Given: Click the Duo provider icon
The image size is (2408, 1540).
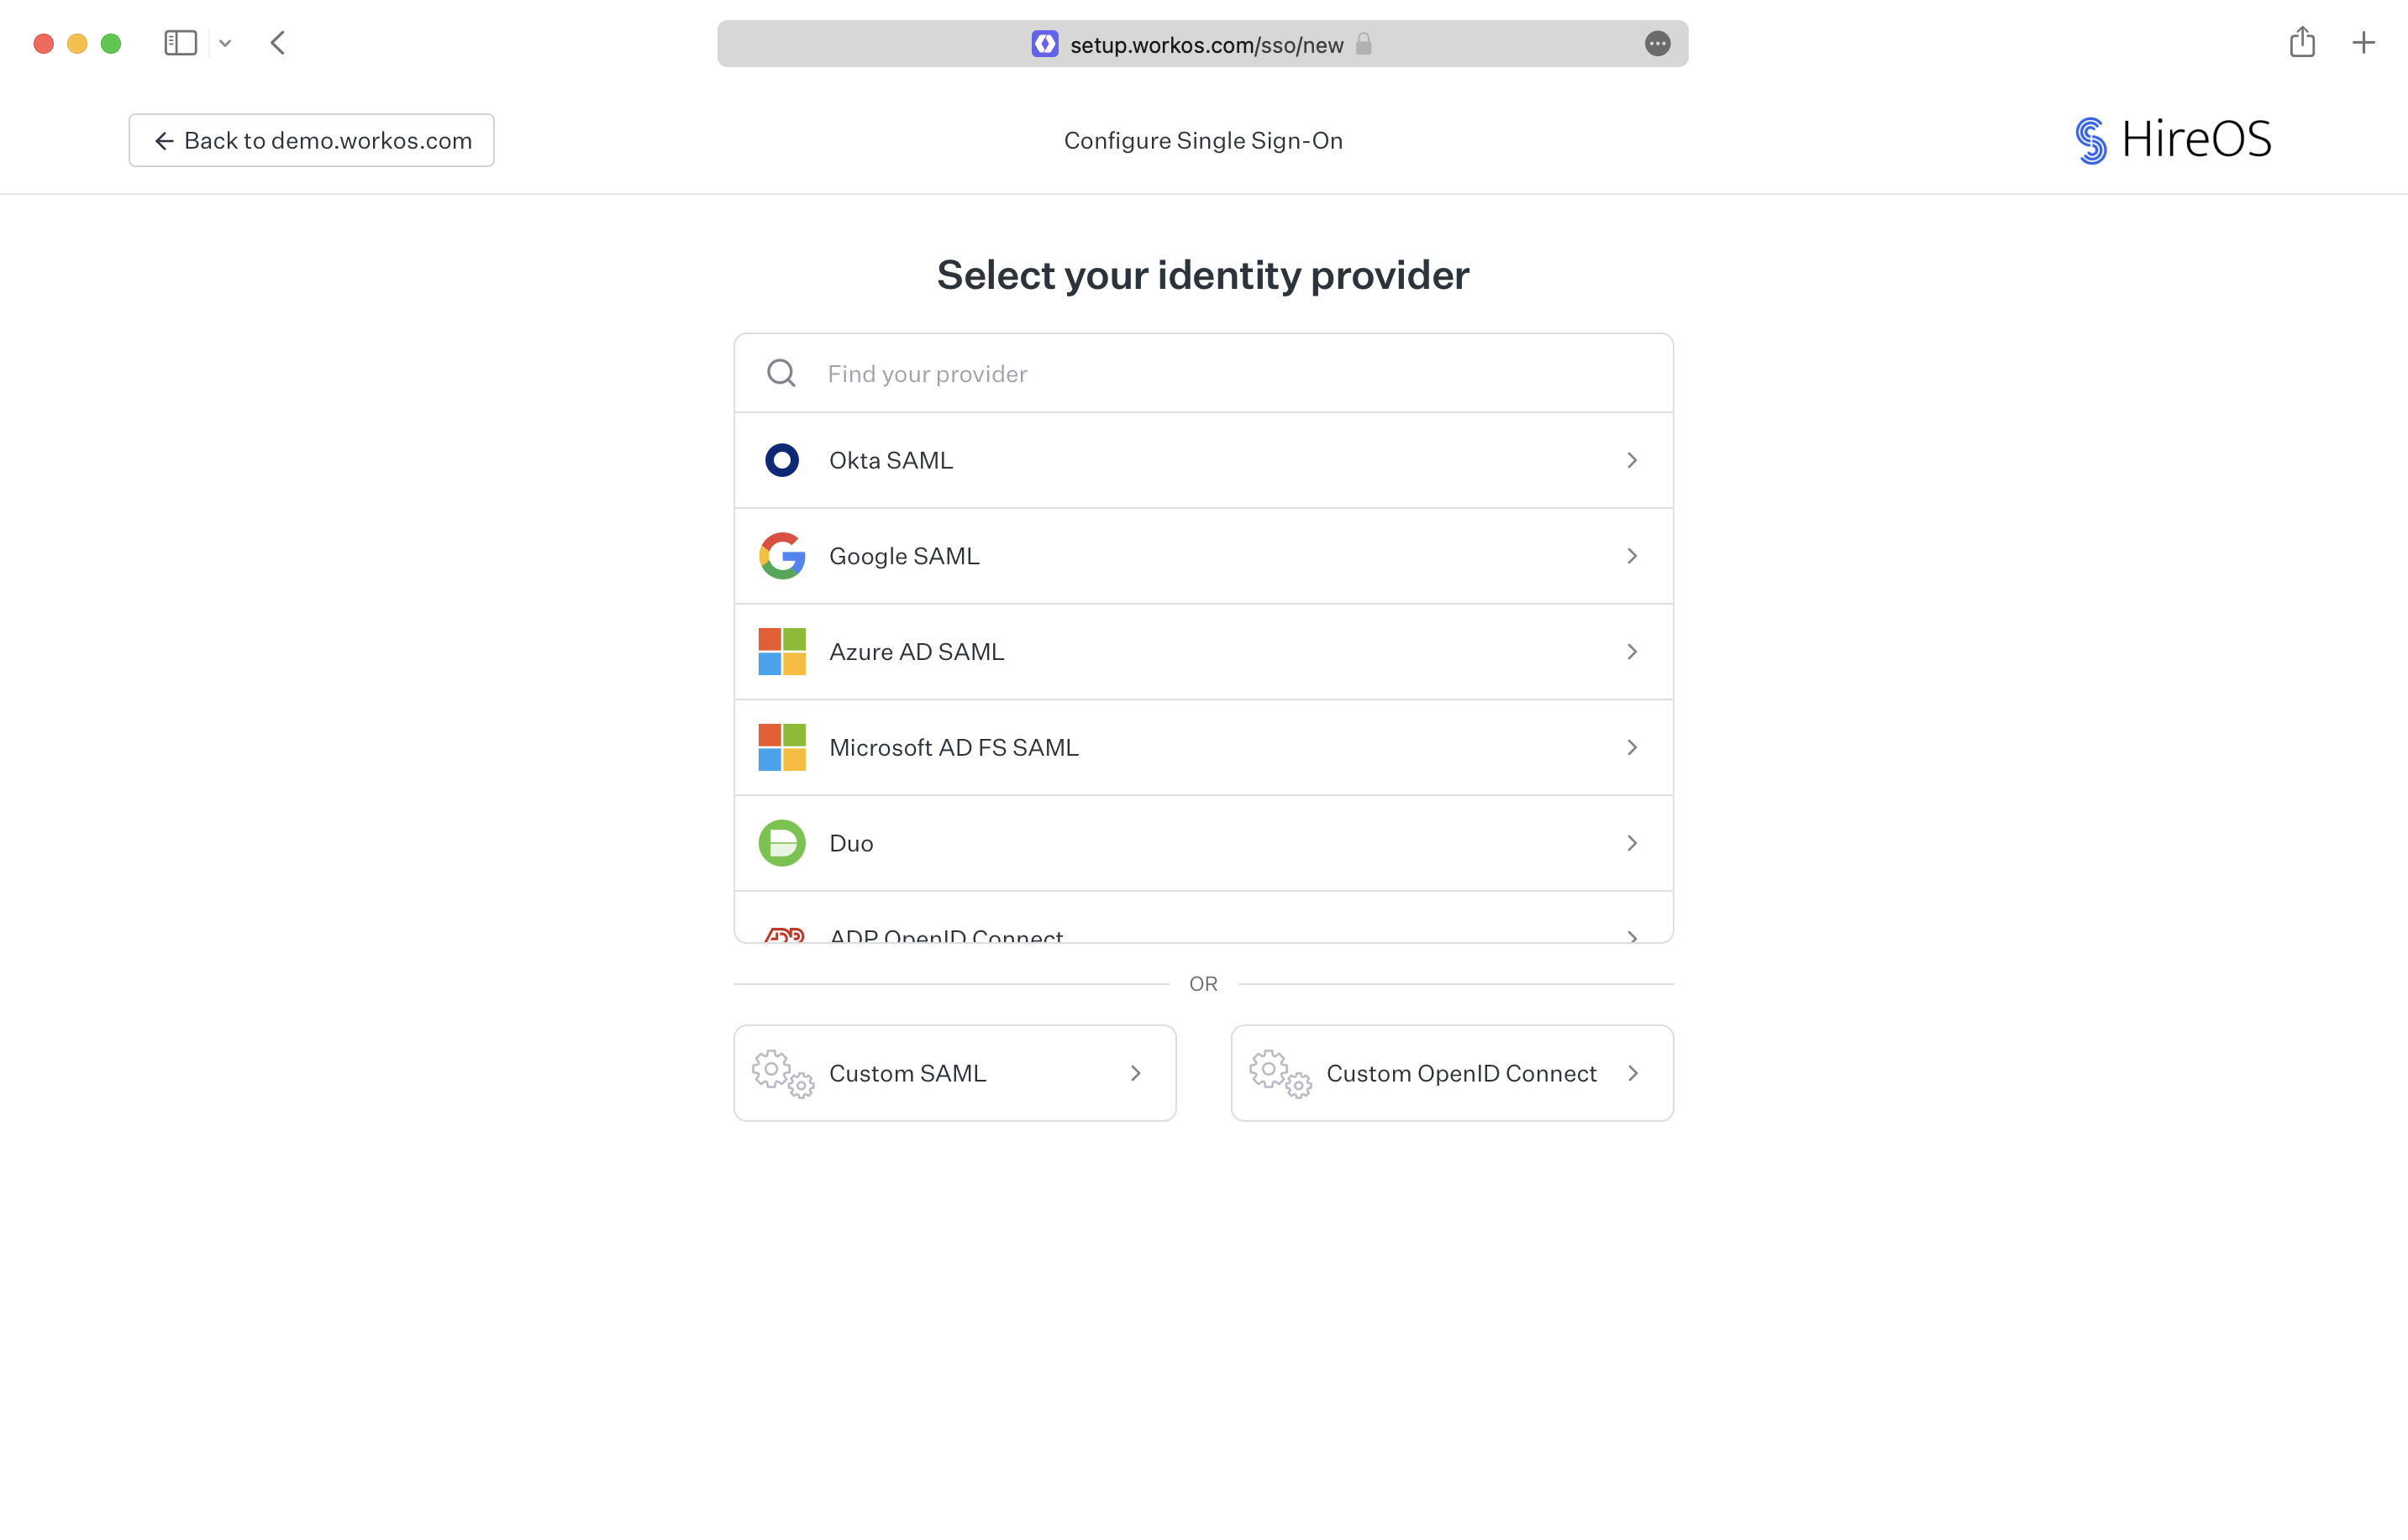Looking at the screenshot, I should click(781, 844).
